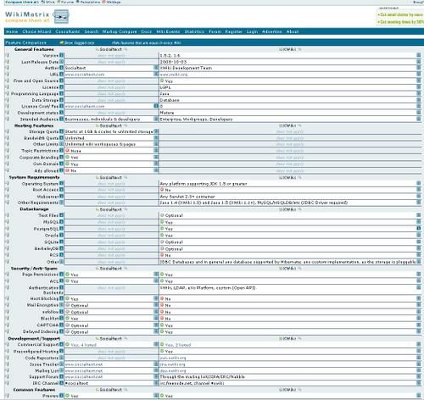Open Docs in navigation bar
Screen dimensions: 424x400
(147, 31)
